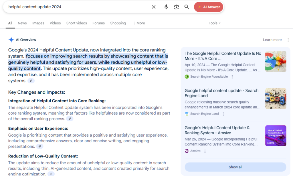
Task: Click the source link icon after 'overall ranking process.'
Action: coord(70,119)
